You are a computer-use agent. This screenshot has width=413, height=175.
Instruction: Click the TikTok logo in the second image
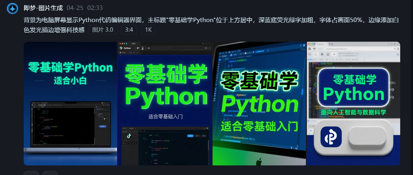[x=129, y=136]
